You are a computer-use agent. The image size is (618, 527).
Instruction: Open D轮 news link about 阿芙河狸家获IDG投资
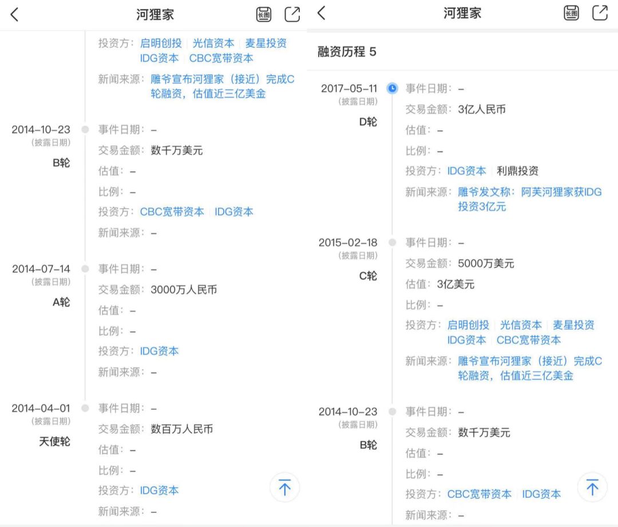click(530, 199)
